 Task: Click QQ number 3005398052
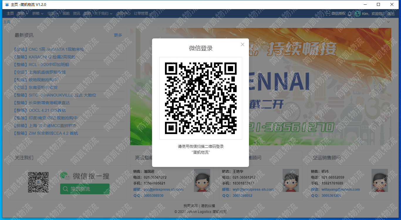(x=242, y=196)
